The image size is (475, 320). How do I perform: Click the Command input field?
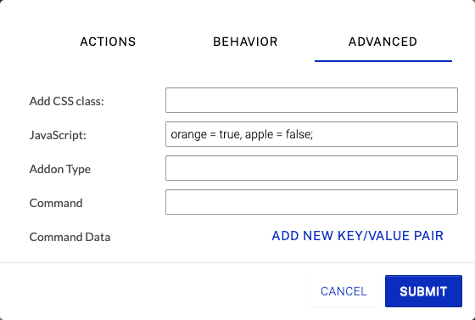tap(311, 202)
